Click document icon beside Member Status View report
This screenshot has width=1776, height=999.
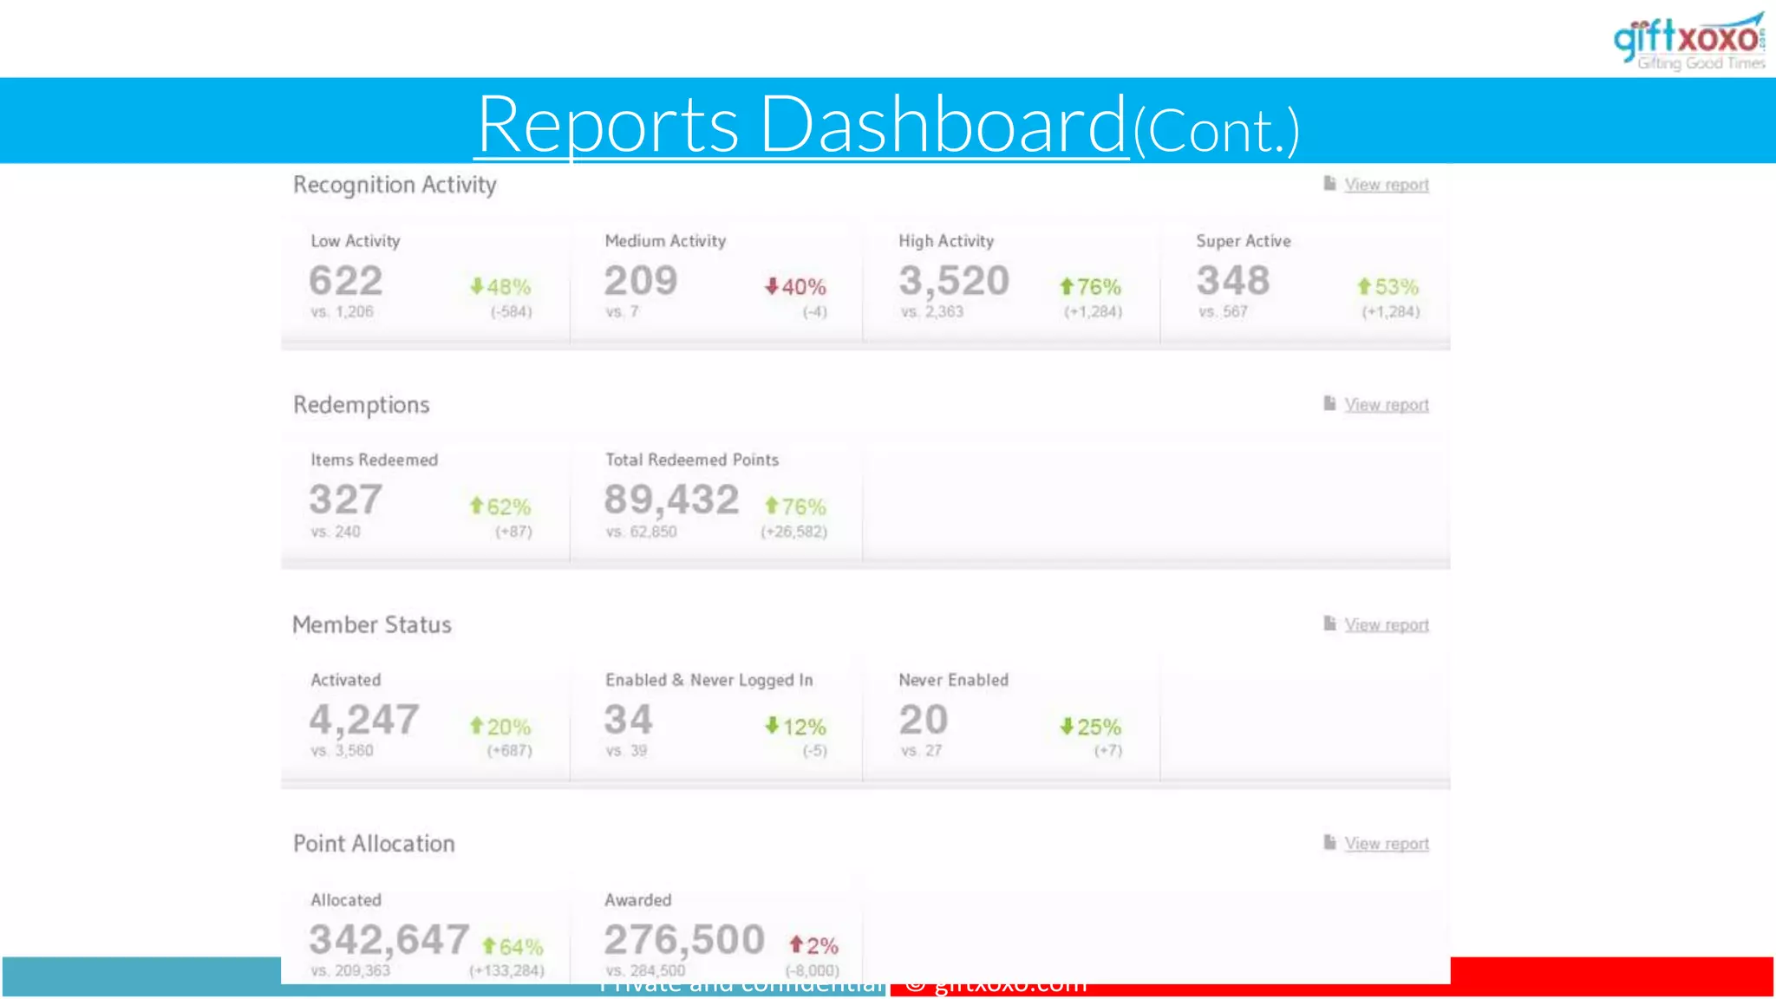coord(1329,624)
